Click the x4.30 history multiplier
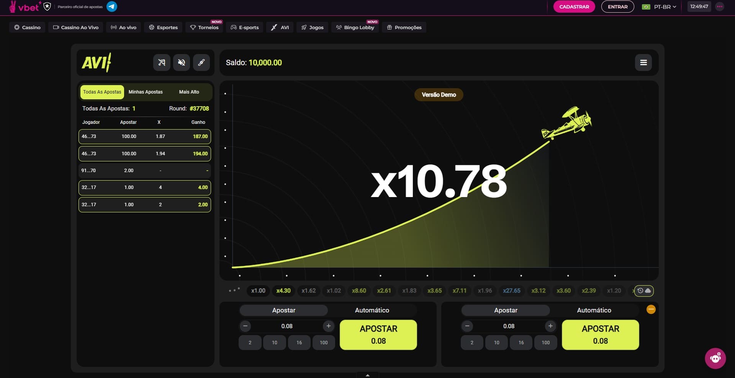This screenshot has width=735, height=378. pos(283,291)
